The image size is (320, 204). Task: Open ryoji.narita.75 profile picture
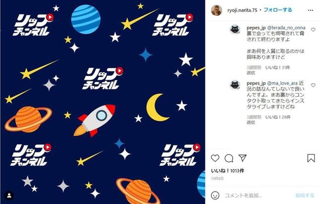tap(216, 10)
